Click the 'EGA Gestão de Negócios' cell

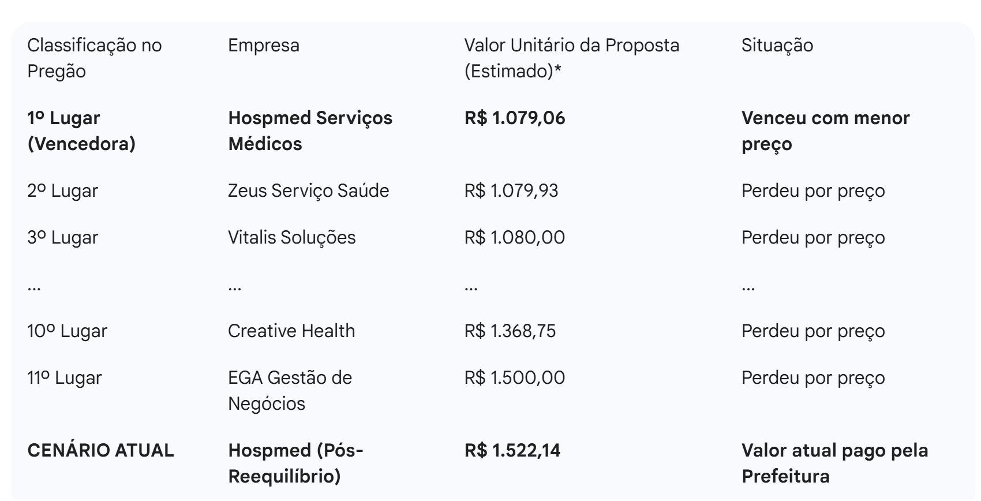[x=290, y=390]
